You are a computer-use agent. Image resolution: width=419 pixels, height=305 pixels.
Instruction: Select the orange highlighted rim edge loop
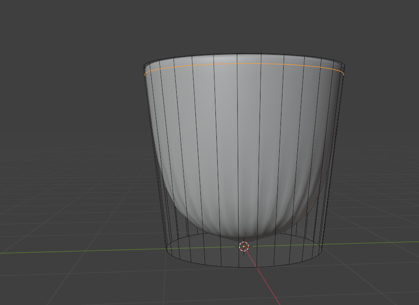point(244,64)
